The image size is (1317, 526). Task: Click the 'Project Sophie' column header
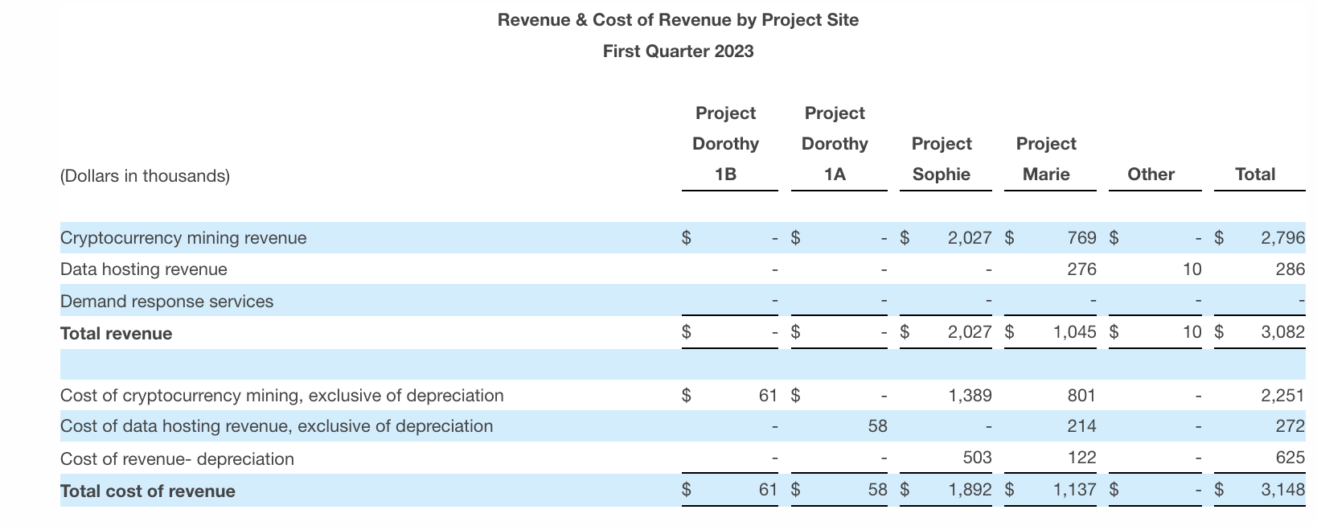[941, 159]
